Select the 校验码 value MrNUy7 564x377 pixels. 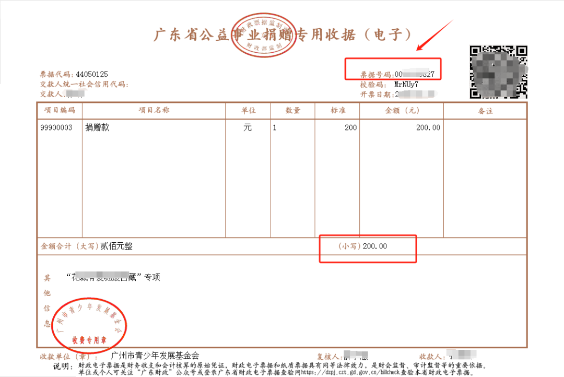(406, 84)
